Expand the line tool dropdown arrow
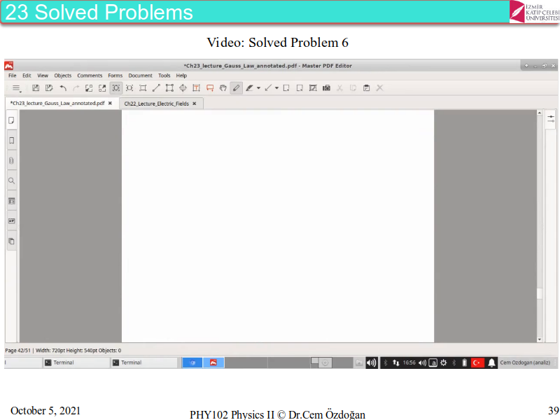The height and width of the screenshot is (420, 560). pos(276,88)
